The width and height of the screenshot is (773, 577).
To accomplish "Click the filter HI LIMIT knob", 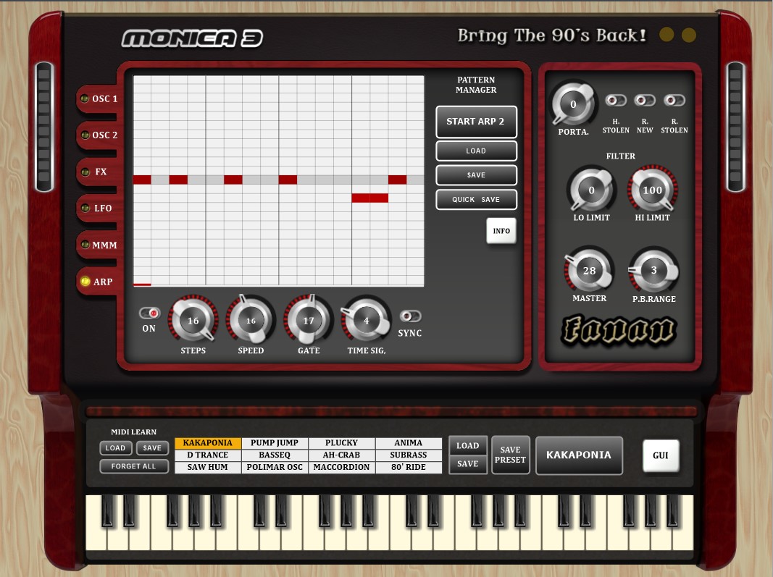I will click(x=652, y=191).
